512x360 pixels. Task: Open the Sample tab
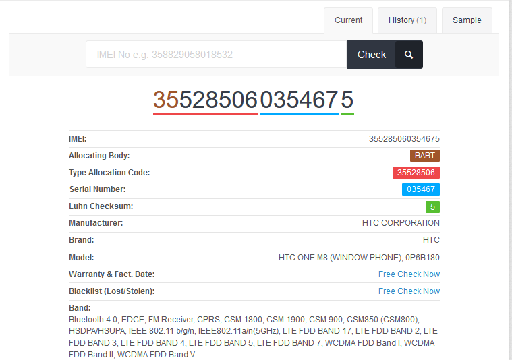(x=467, y=20)
